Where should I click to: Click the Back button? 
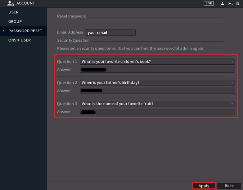(x=229, y=186)
